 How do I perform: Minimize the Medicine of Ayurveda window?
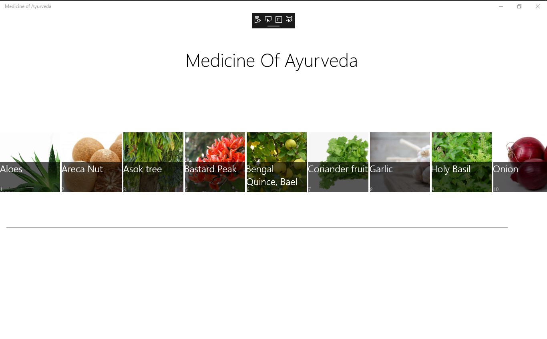click(x=501, y=6)
